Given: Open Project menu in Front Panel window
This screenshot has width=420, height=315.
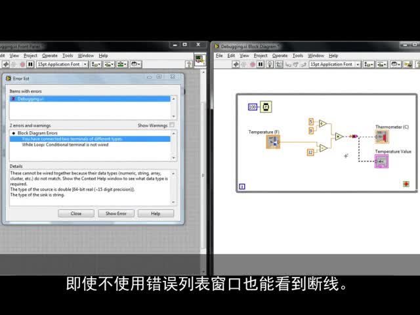Looking at the screenshot, I should (x=31, y=55).
